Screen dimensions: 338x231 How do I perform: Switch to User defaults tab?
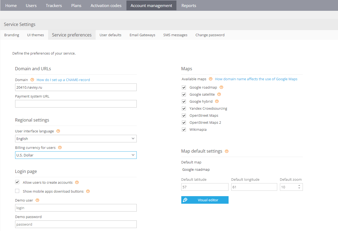pos(111,35)
